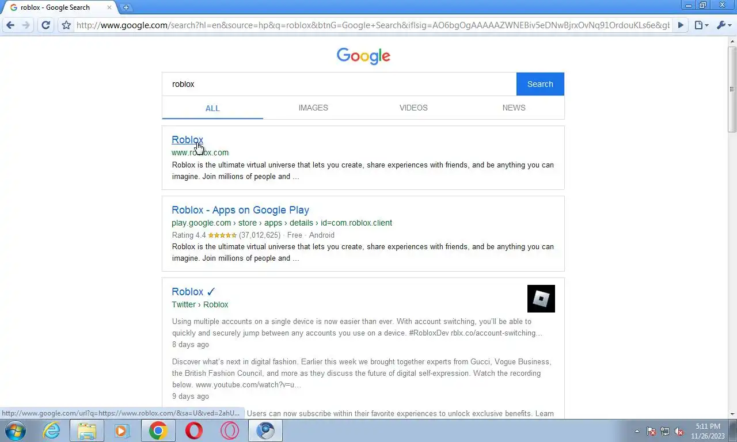The height and width of the screenshot is (442, 737).
Task: Bookmark this page with the star icon
Action: pyautogui.click(x=66, y=25)
